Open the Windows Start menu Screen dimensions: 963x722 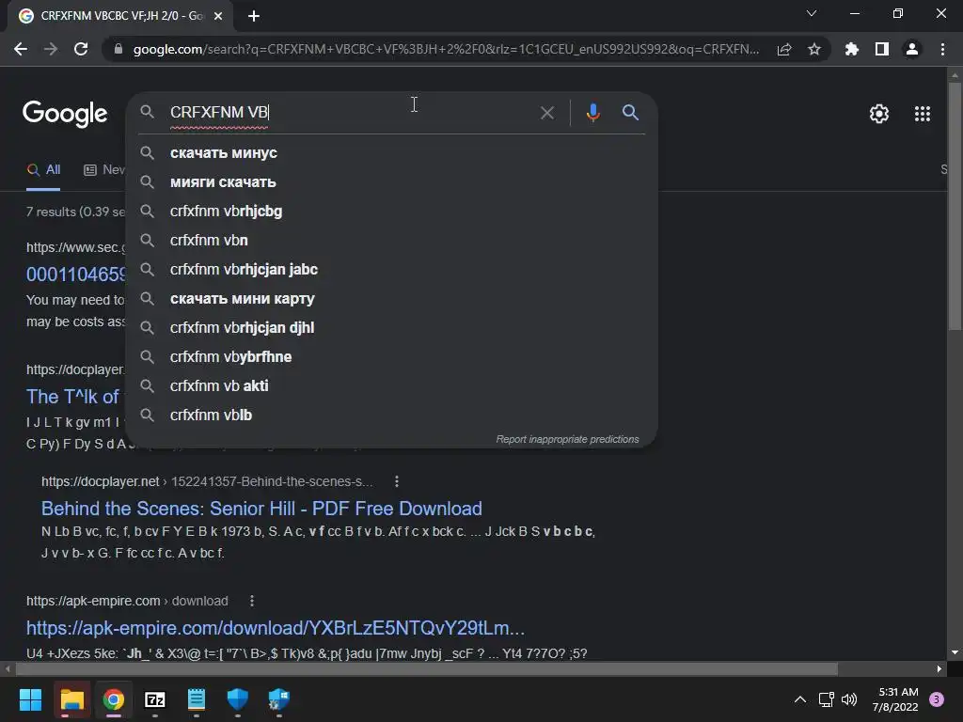pyautogui.click(x=30, y=699)
